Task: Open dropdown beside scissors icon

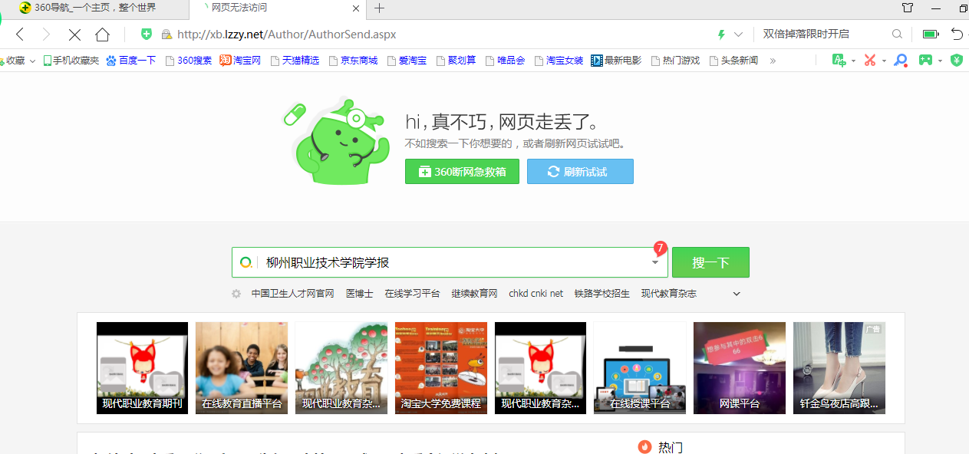Action: click(x=884, y=61)
